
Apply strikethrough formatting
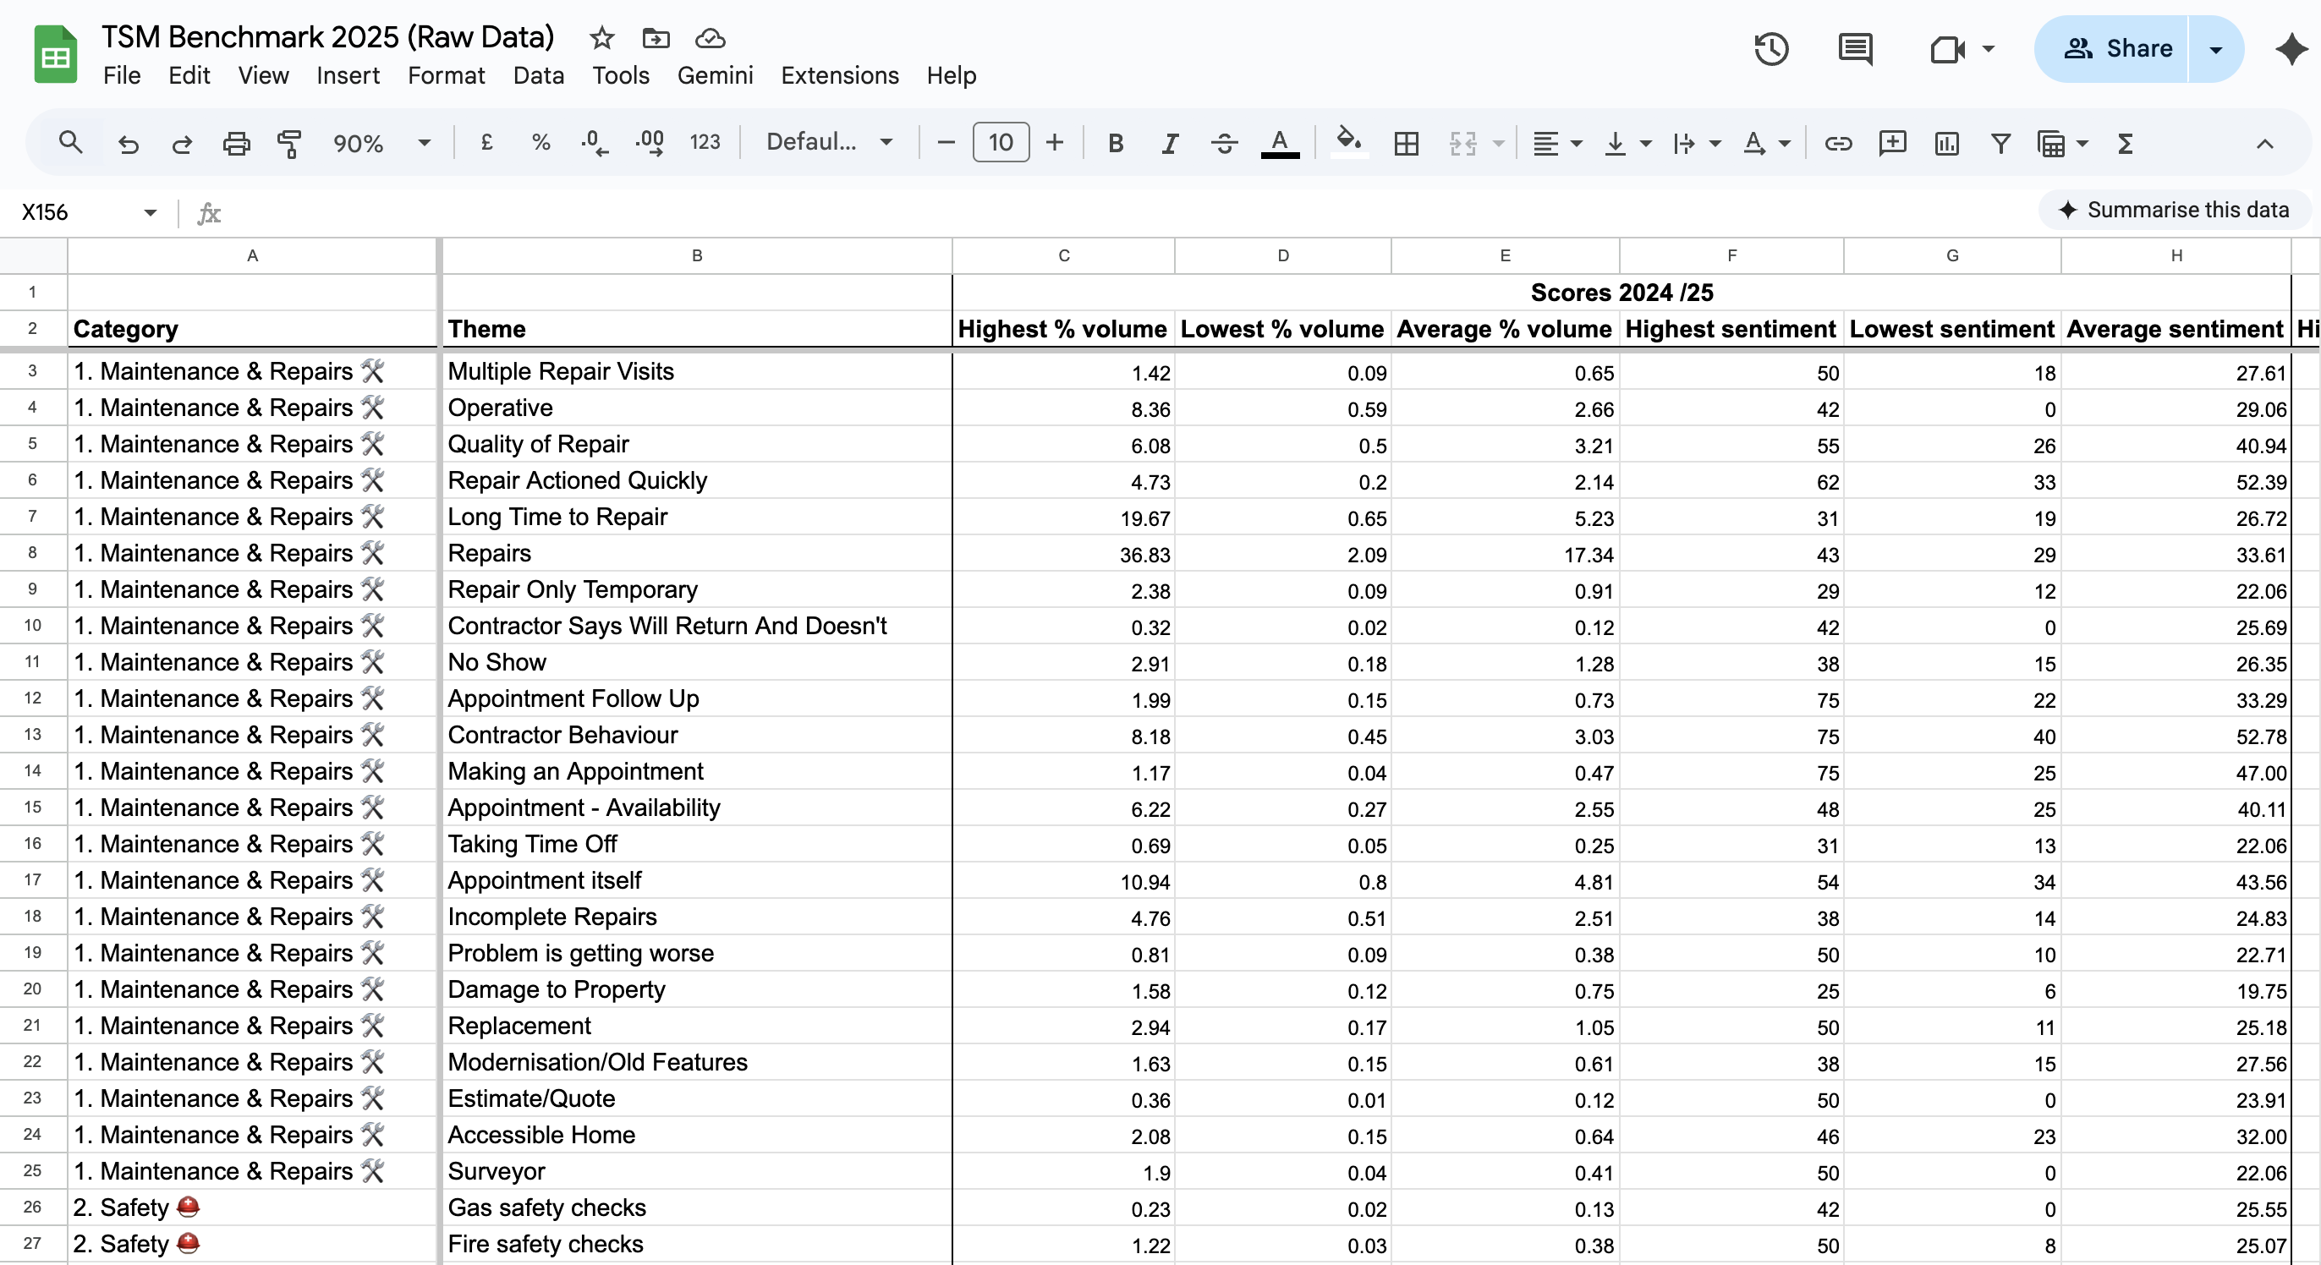[x=1224, y=142]
